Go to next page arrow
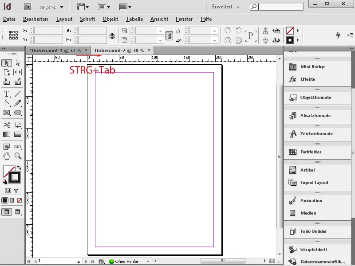The width and height of the screenshot is (355, 266). point(86,261)
